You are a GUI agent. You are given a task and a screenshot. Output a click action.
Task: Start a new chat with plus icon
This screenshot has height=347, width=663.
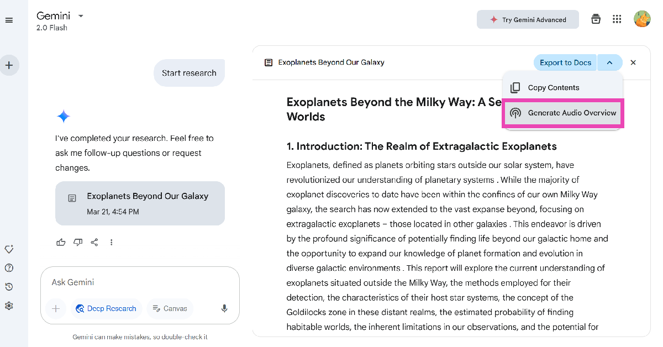point(9,65)
